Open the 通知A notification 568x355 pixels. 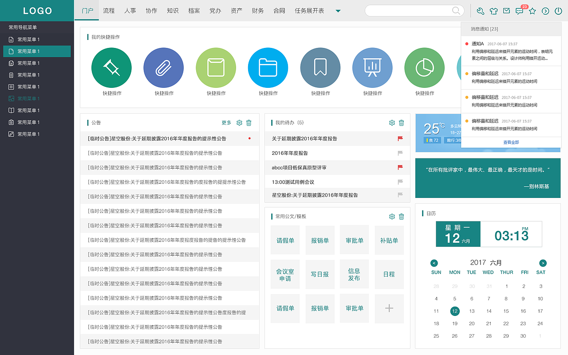coord(511,51)
